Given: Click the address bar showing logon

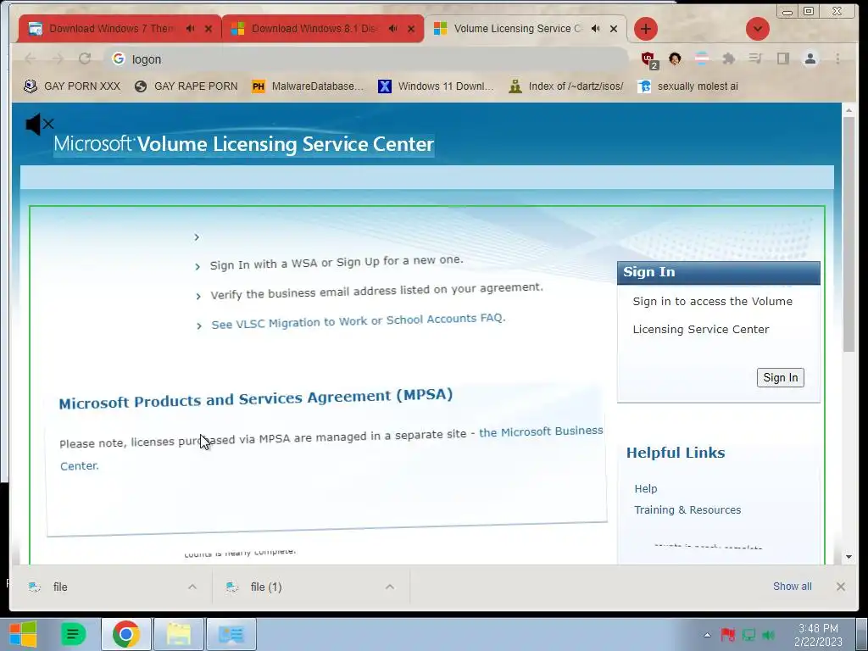Looking at the screenshot, I should [x=365, y=58].
